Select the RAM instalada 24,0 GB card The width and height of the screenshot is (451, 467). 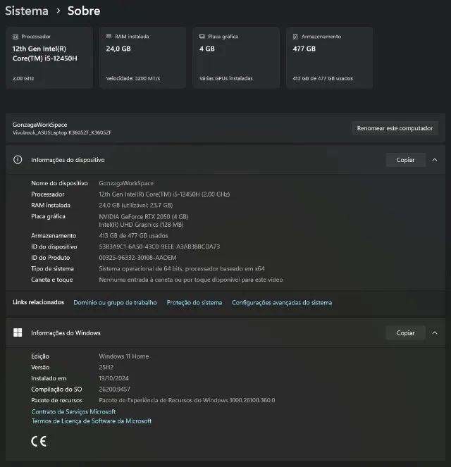click(x=142, y=58)
